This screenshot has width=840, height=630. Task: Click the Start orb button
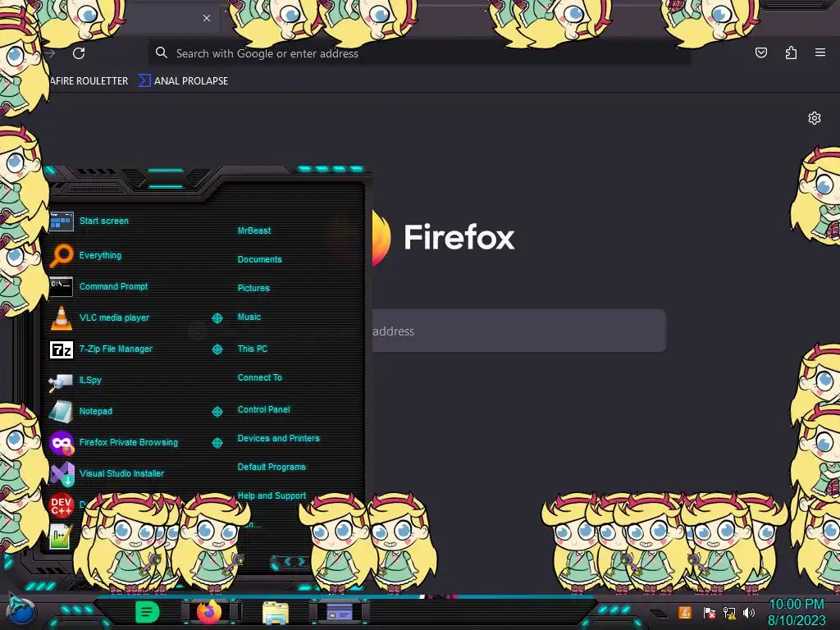point(21,611)
